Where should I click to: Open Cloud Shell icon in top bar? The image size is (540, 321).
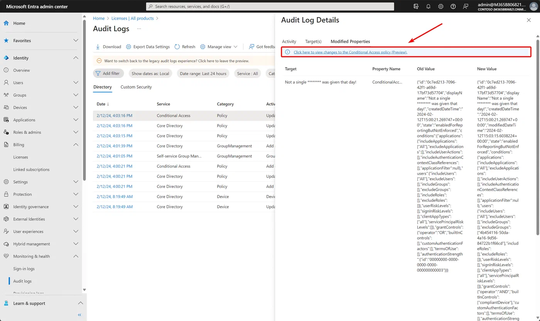point(416,7)
